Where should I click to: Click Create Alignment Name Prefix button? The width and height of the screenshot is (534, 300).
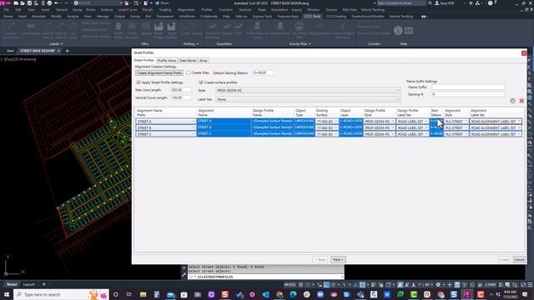click(159, 72)
